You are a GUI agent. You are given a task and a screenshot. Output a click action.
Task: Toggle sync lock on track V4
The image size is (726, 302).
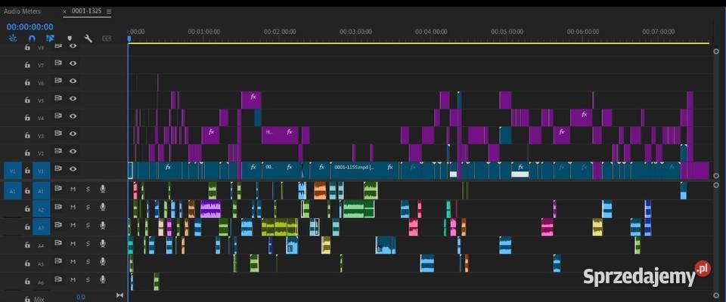[x=57, y=116]
